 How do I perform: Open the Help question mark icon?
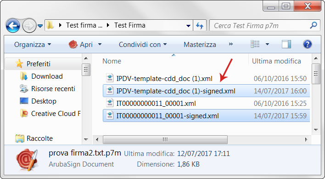click(307, 44)
